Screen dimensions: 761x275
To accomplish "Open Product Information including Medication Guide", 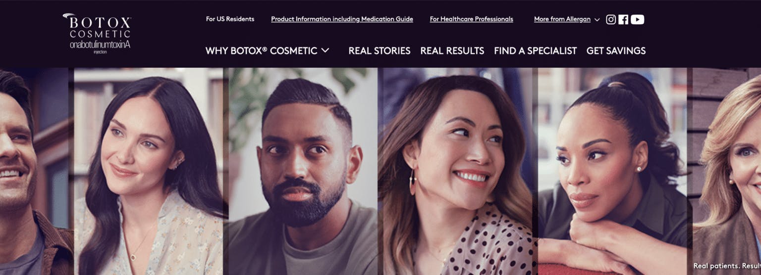I will pos(342,19).
